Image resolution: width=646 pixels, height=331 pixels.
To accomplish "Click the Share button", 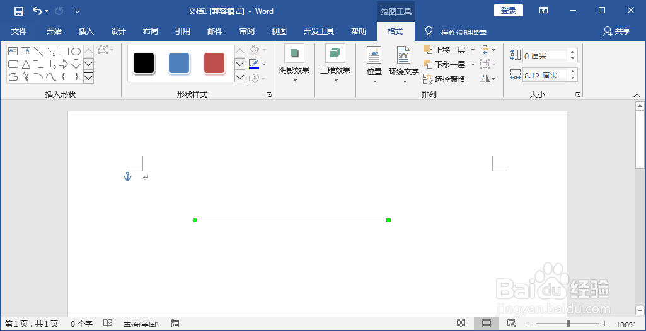I will (x=617, y=31).
